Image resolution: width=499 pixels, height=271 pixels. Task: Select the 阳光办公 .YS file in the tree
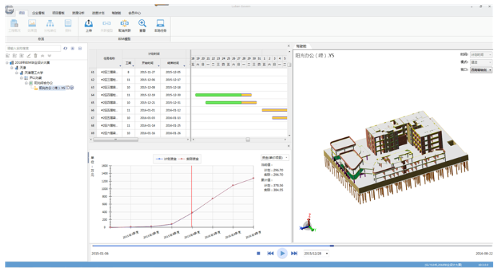click(x=52, y=88)
